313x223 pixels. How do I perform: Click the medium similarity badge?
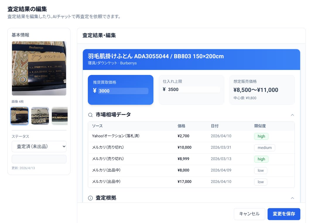pyautogui.click(x=264, y=147)
